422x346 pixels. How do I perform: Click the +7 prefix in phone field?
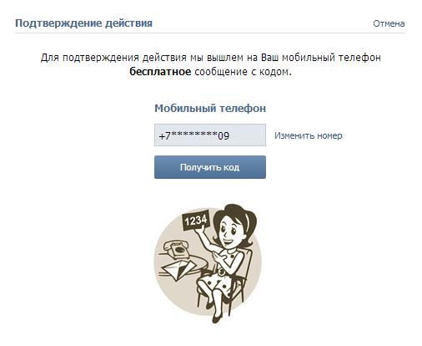[x=164, y=136]
